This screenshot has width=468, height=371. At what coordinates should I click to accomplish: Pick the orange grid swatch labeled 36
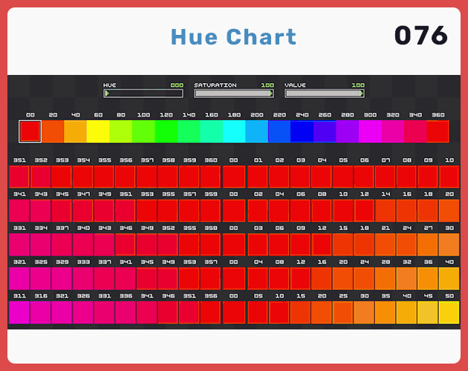428,278
